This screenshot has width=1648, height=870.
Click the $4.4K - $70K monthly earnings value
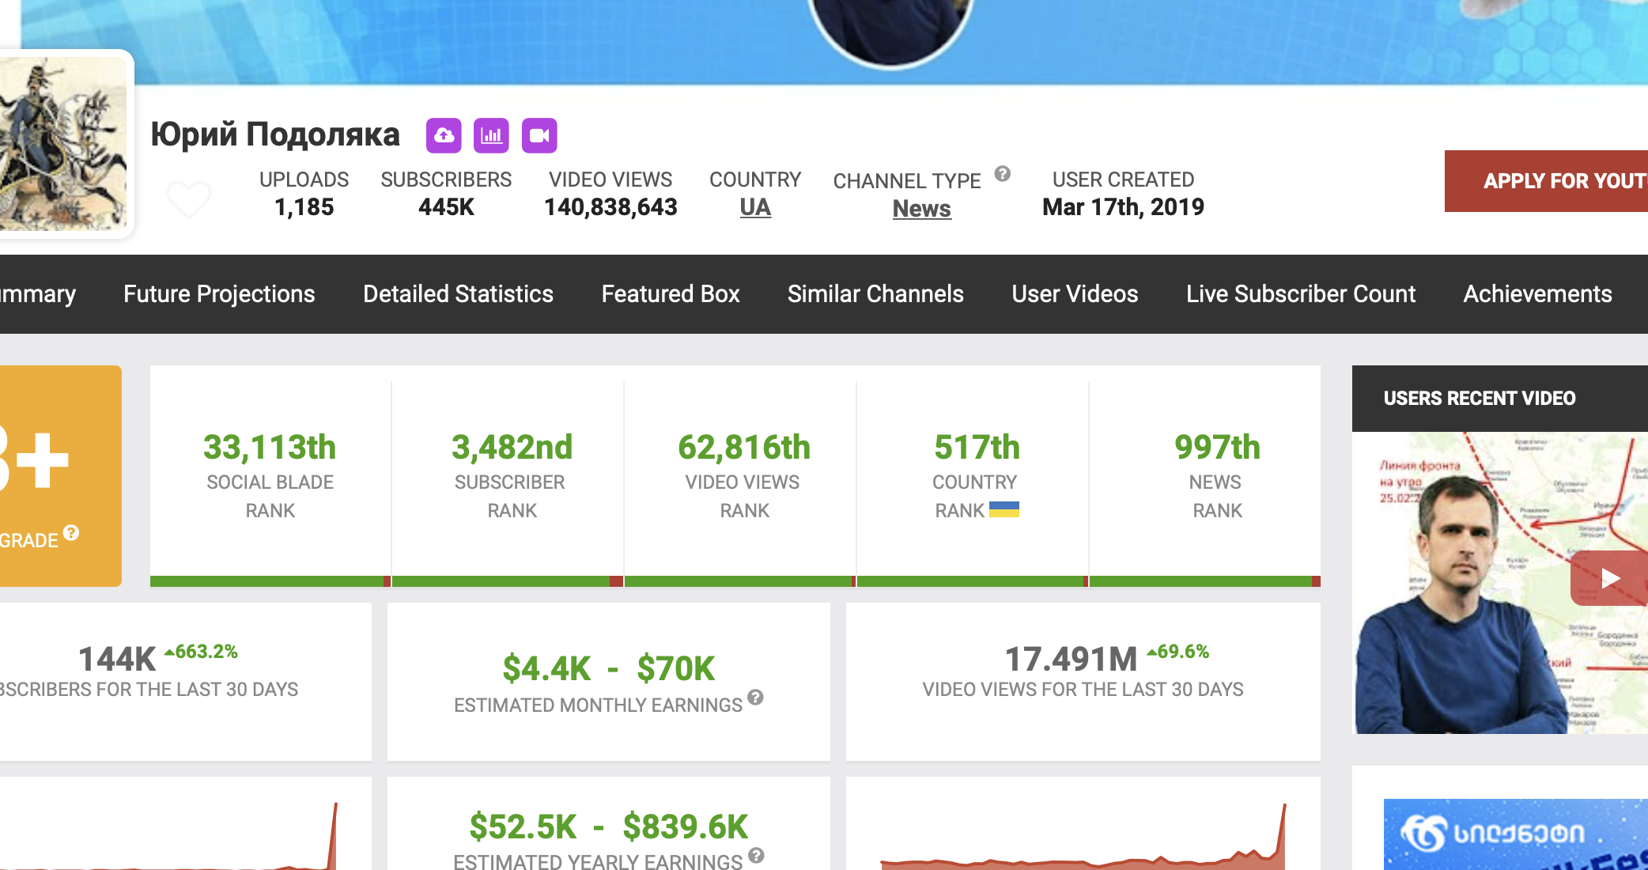click(608, 669)
